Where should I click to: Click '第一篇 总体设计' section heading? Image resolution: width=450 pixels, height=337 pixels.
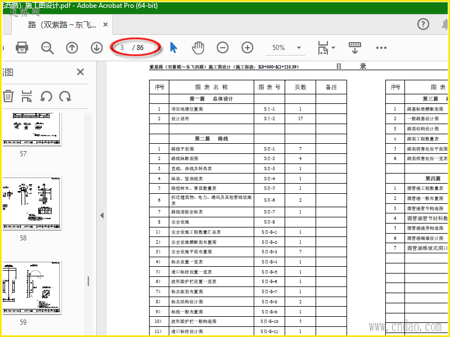coord(211,99)
